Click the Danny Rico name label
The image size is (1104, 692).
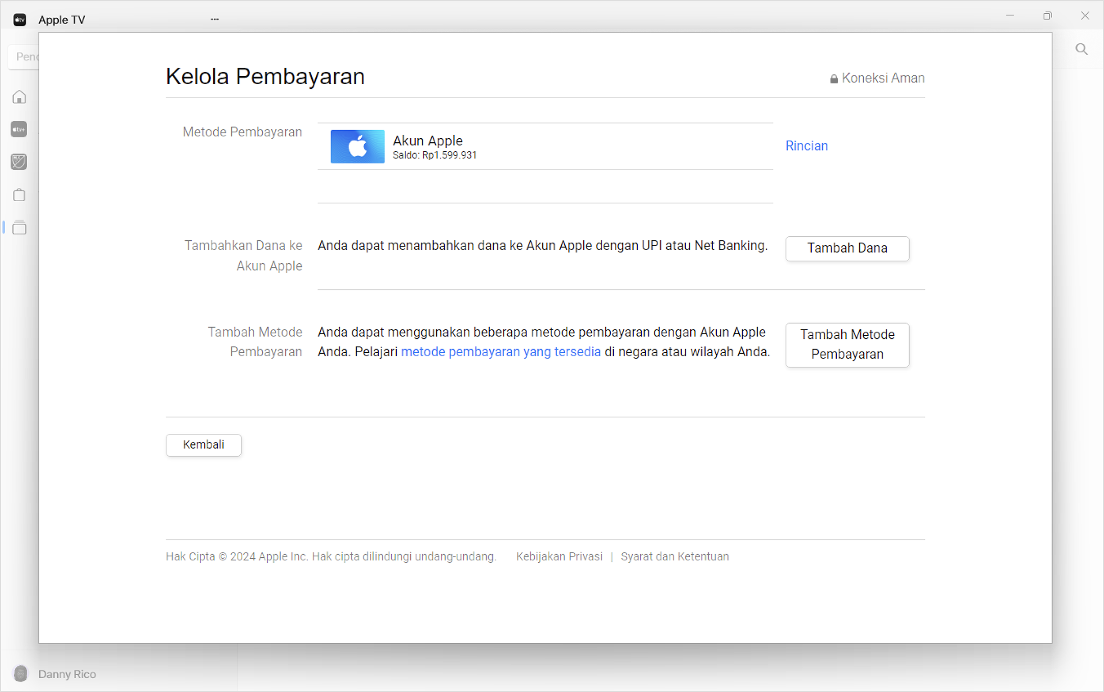[67, 674]
